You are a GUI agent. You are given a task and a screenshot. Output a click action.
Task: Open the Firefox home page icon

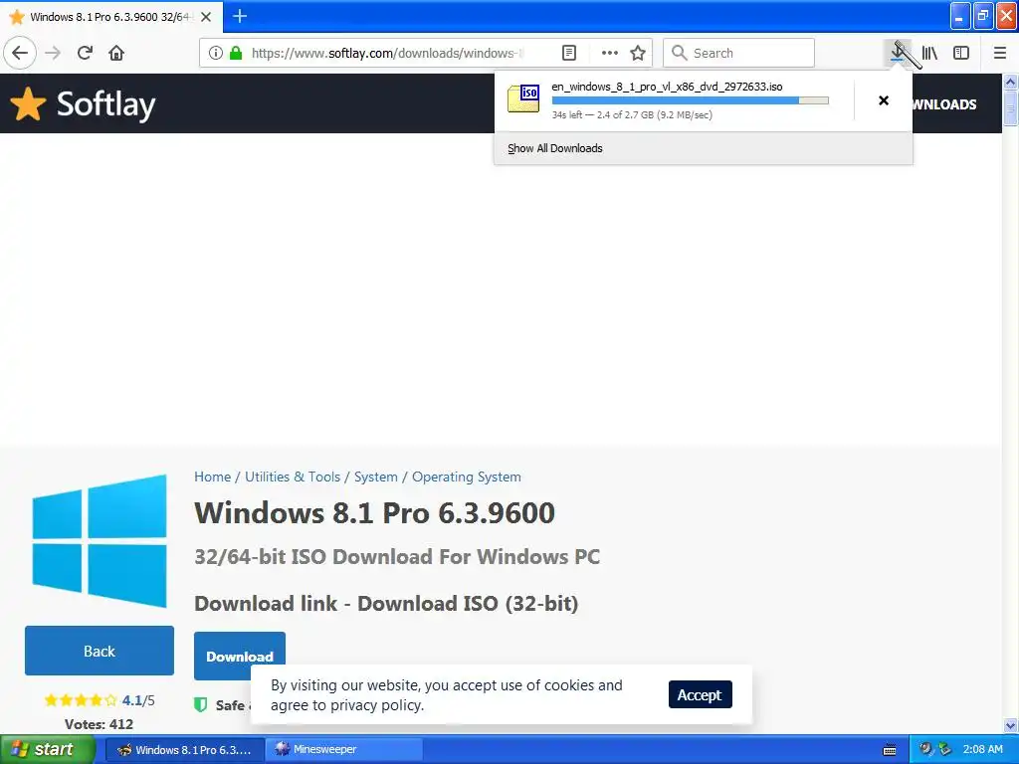pyautogui.click(x=116, y=53)
